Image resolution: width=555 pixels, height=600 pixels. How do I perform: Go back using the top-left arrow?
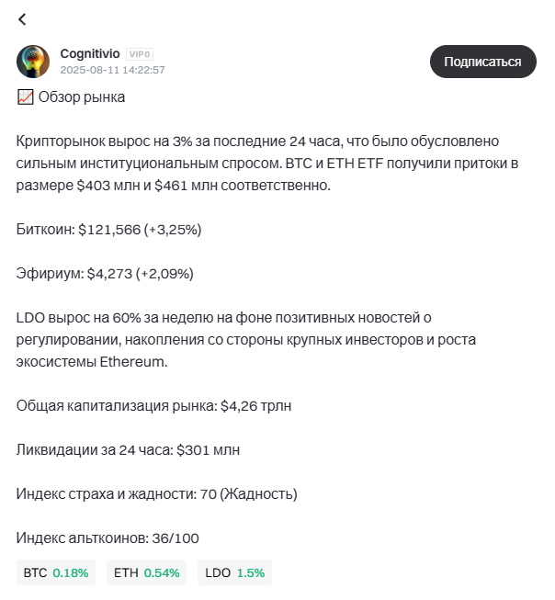(22, 19)
